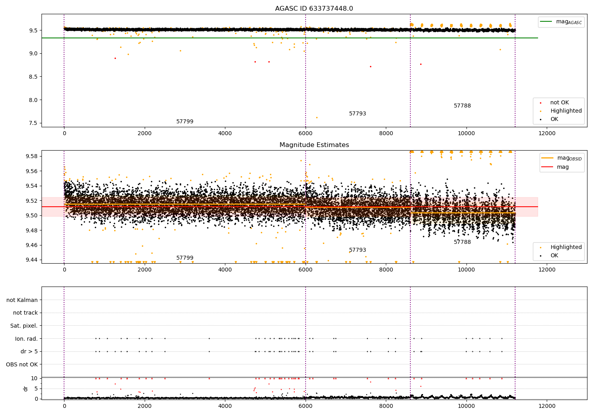This screenshot has width=593, height=415.
Task: Click the rotated 'dr' axis label
Action: [26, 389]
